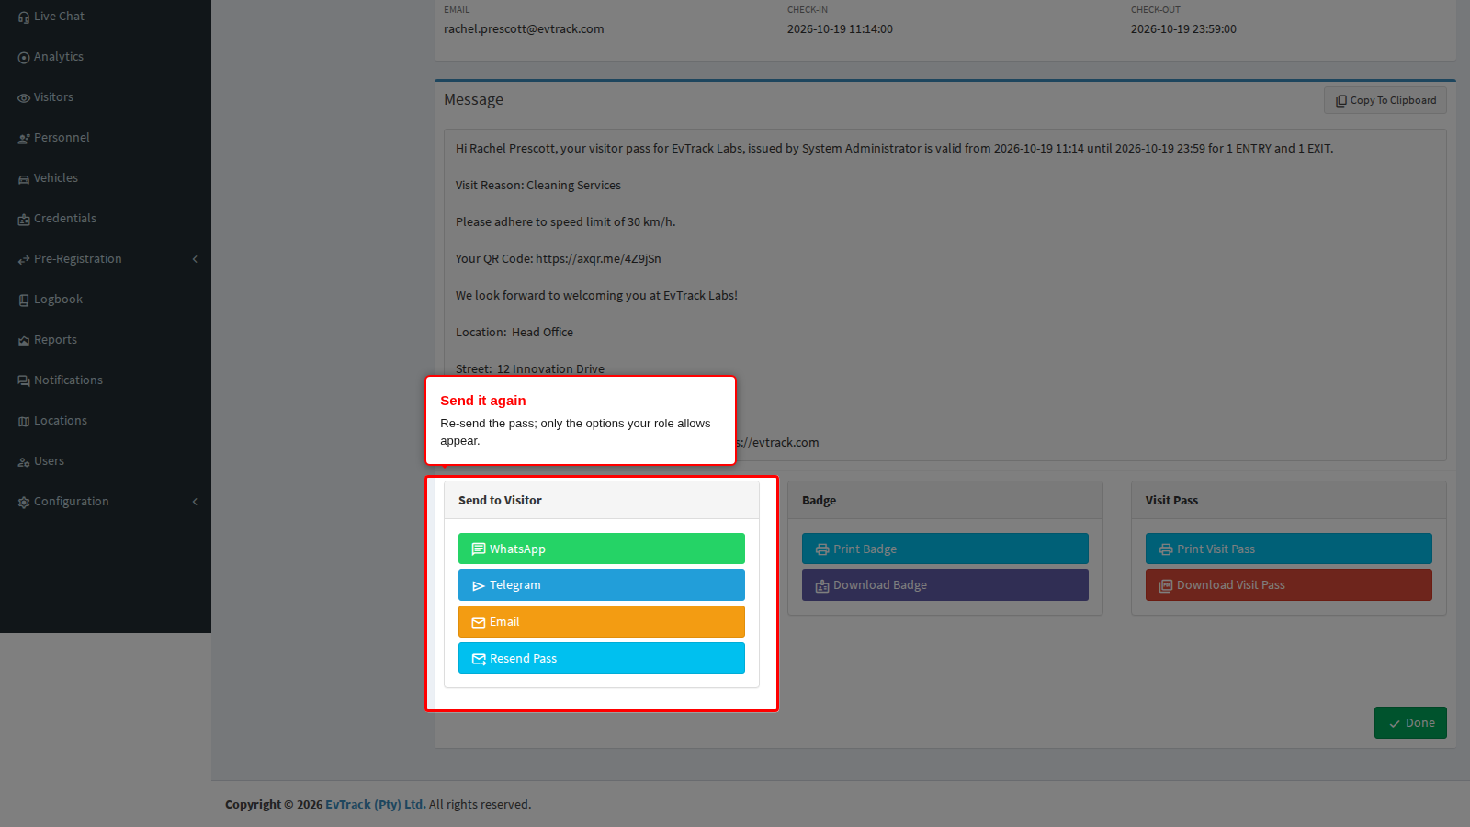Send the pass via Telegram
The width and height of the screenshot is (1470, 827).
click(x=602, y=585)
